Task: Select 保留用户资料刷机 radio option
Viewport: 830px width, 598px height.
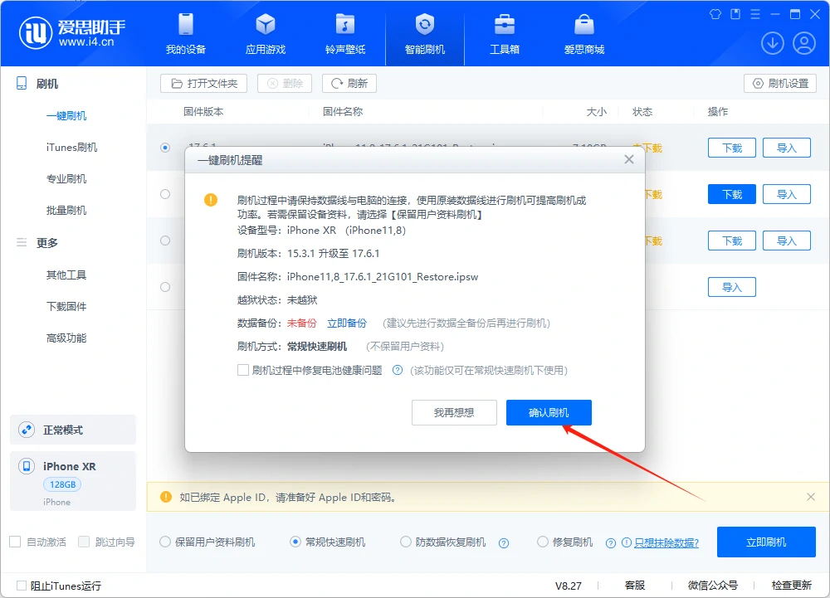Action: tap(165, 542)
